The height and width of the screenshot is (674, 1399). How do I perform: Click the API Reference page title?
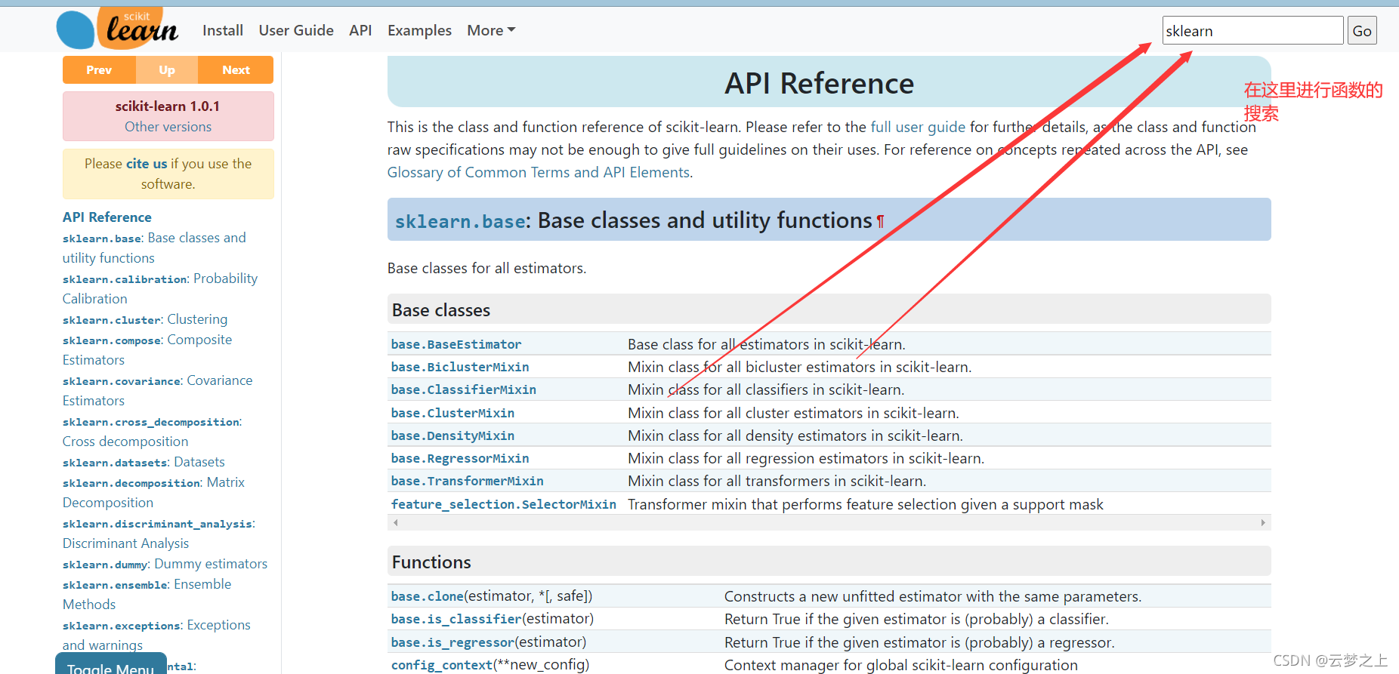[x=820, y=83]
